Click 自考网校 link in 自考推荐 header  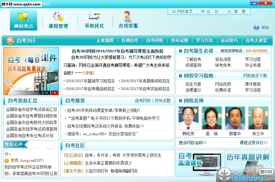pyautogui.click(x=143, y=100)
